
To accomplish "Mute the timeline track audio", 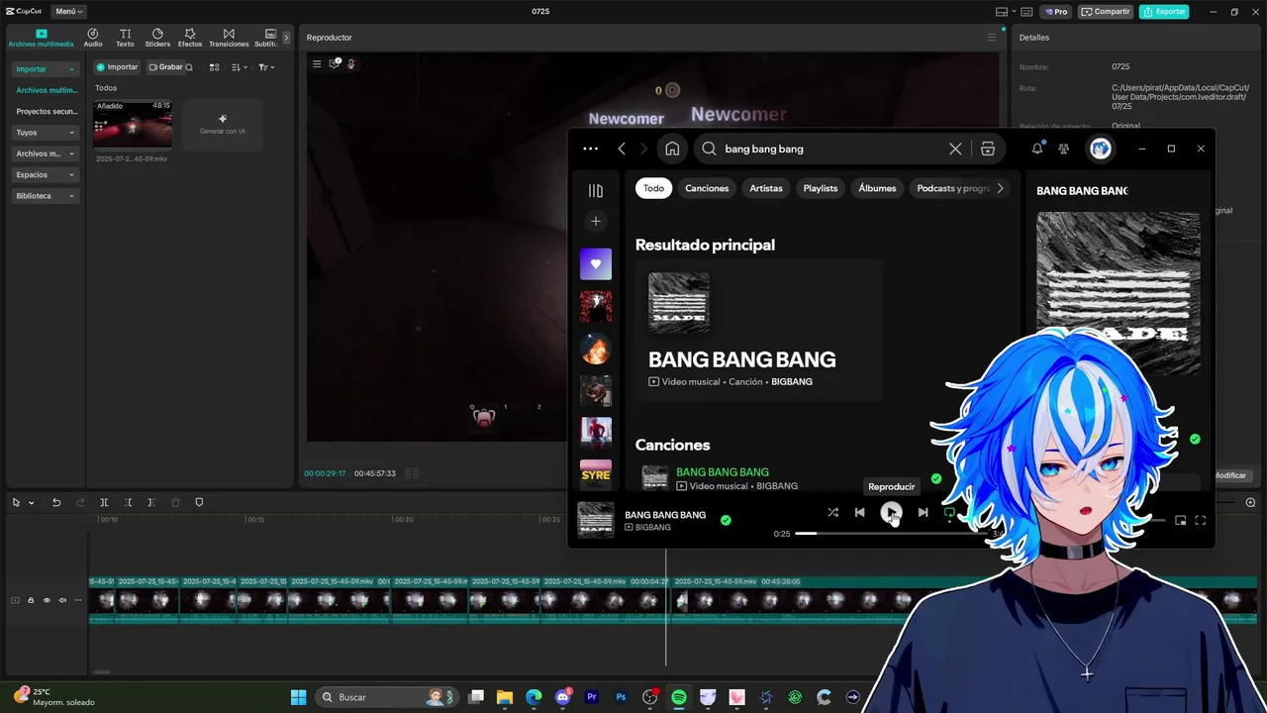I will pyautogui.click(x=62, y=600).
